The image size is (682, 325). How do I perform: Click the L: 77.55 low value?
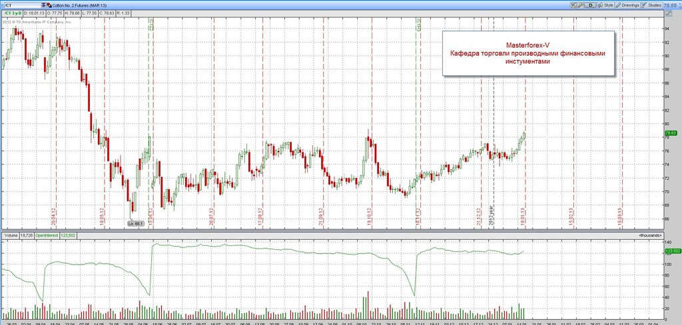pos(90,13)
